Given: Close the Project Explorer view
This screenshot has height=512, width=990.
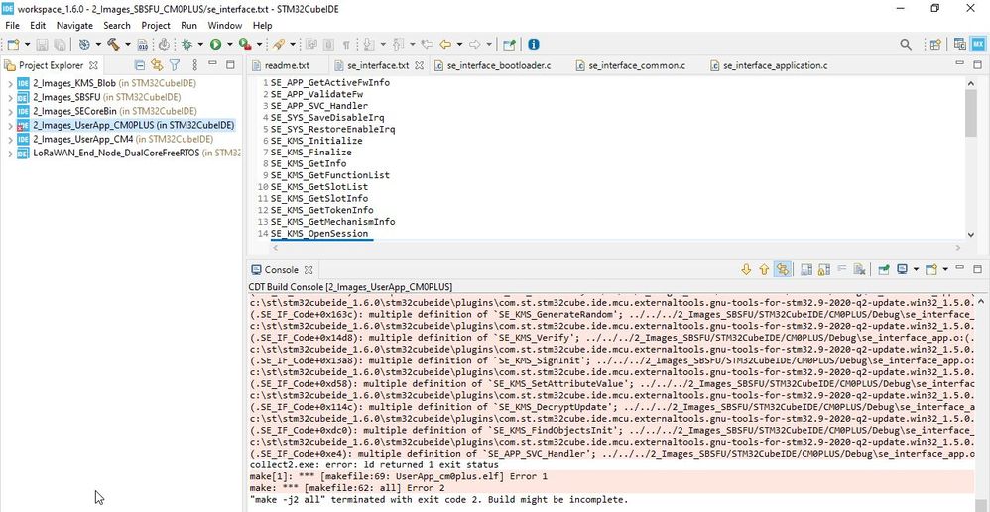Looking at the screenshot, I should click(x=93, y=65).
